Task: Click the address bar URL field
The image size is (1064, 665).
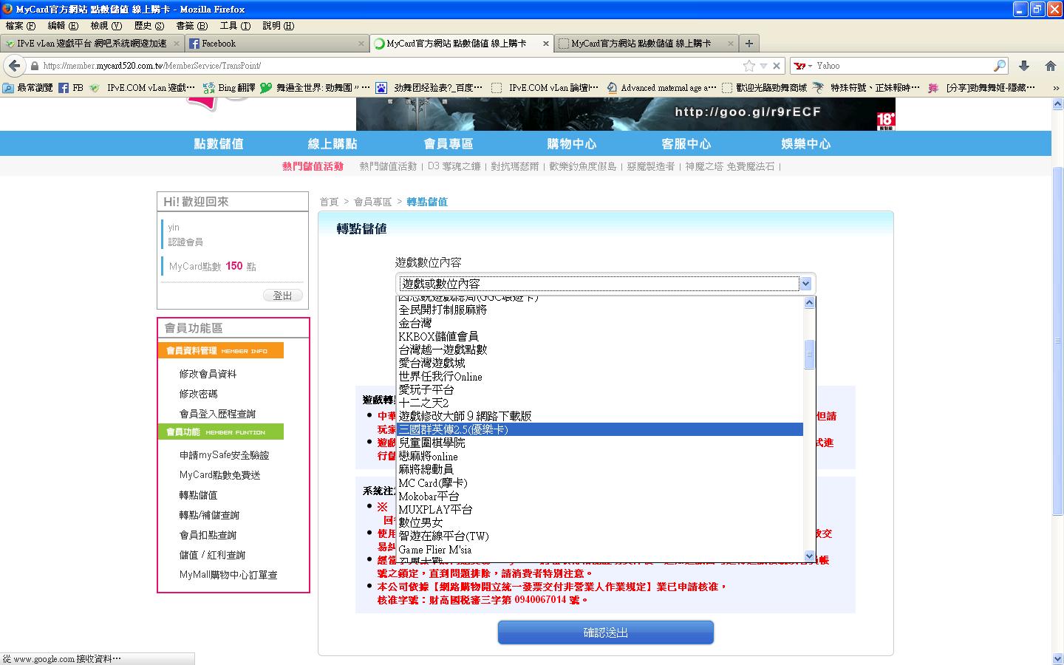Action: click(390, 66)
